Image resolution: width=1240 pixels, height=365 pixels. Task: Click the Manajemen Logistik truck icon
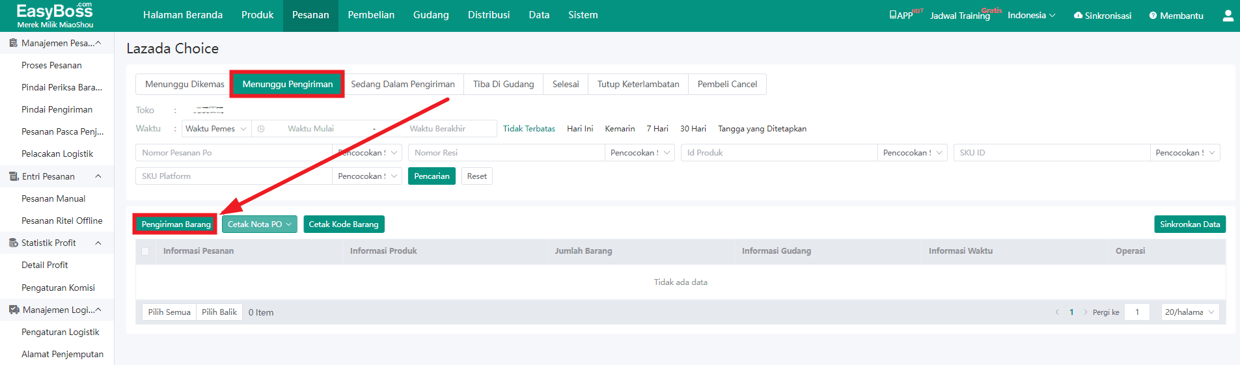pos(14,310)
